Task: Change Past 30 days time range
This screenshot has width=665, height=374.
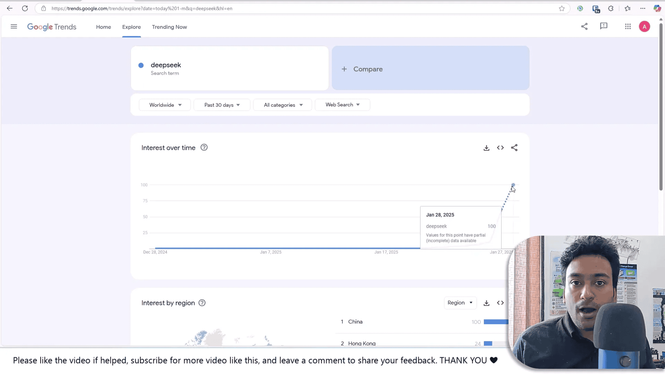Action: pos(222,105)
